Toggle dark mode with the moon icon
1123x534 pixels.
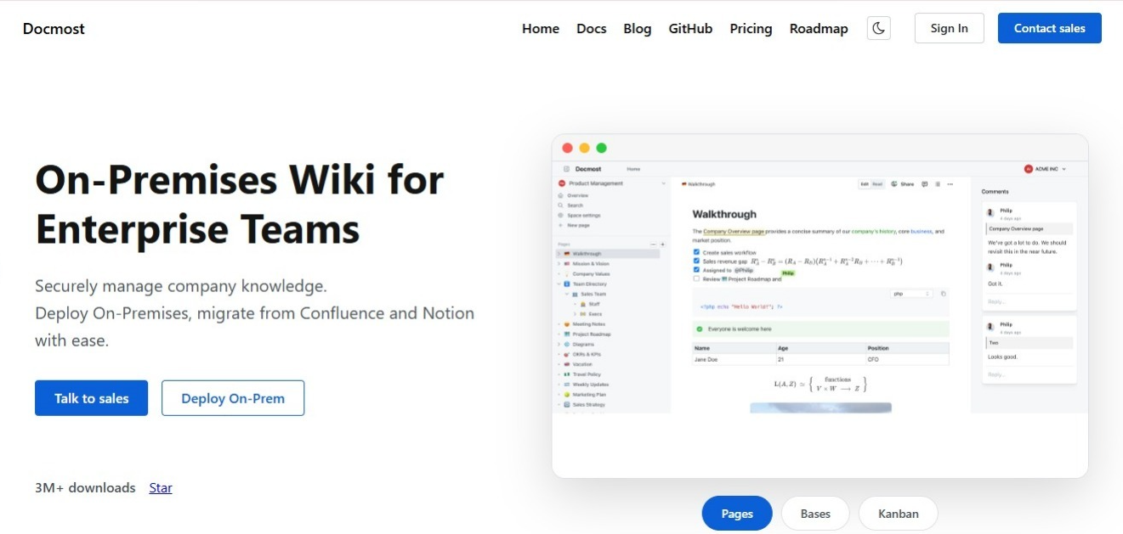[879, 28]
